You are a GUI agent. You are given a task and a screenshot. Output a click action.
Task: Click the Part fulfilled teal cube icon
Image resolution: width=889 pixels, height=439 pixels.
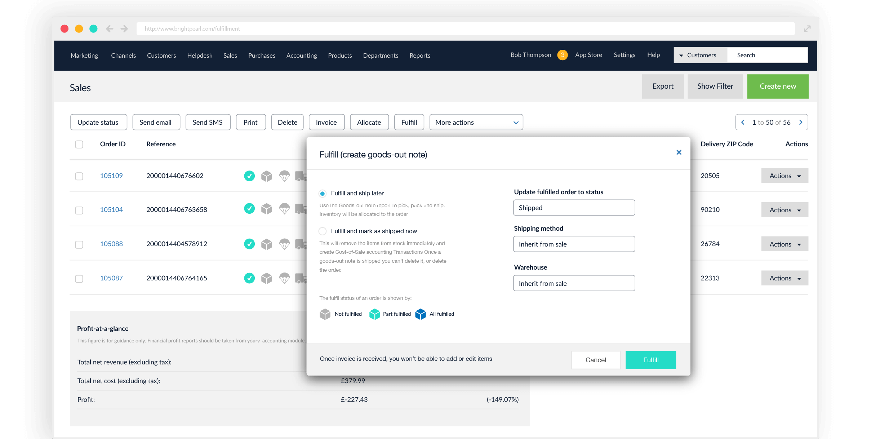(375, 314)
